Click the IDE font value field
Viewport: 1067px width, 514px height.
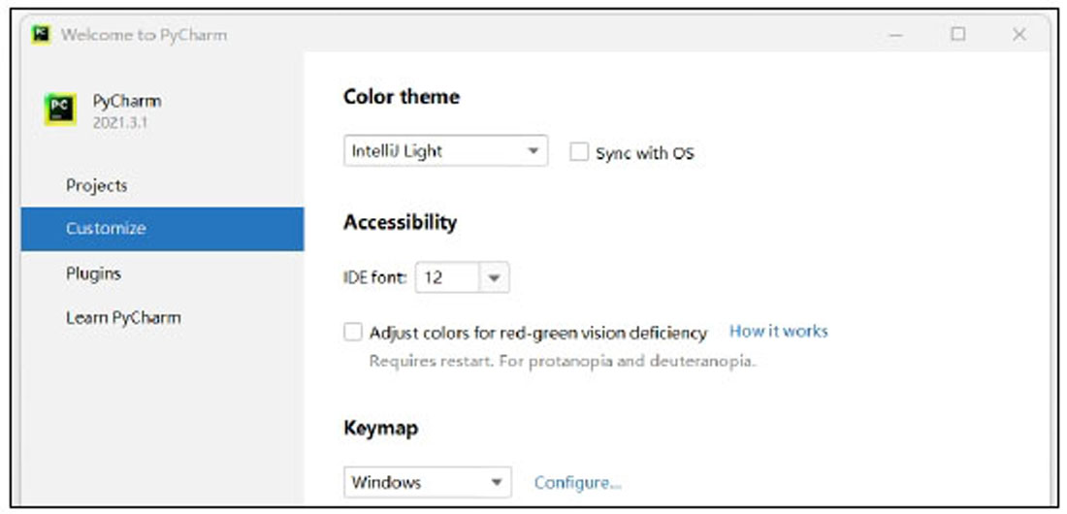pyautogui.click(x=448, y=277)
